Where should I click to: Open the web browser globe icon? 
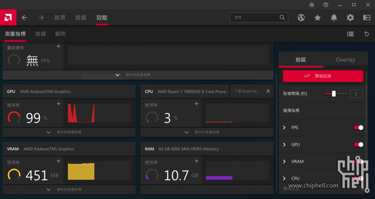click(x=301, y=18)
